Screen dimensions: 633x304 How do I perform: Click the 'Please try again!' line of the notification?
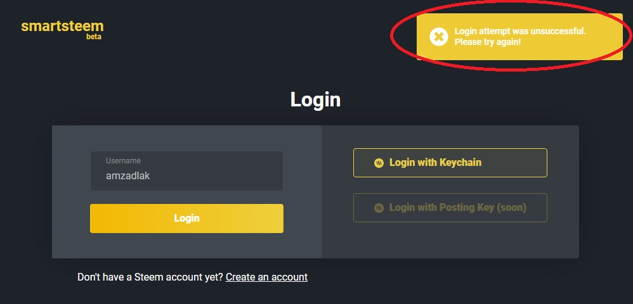click(x=487, y=42)
